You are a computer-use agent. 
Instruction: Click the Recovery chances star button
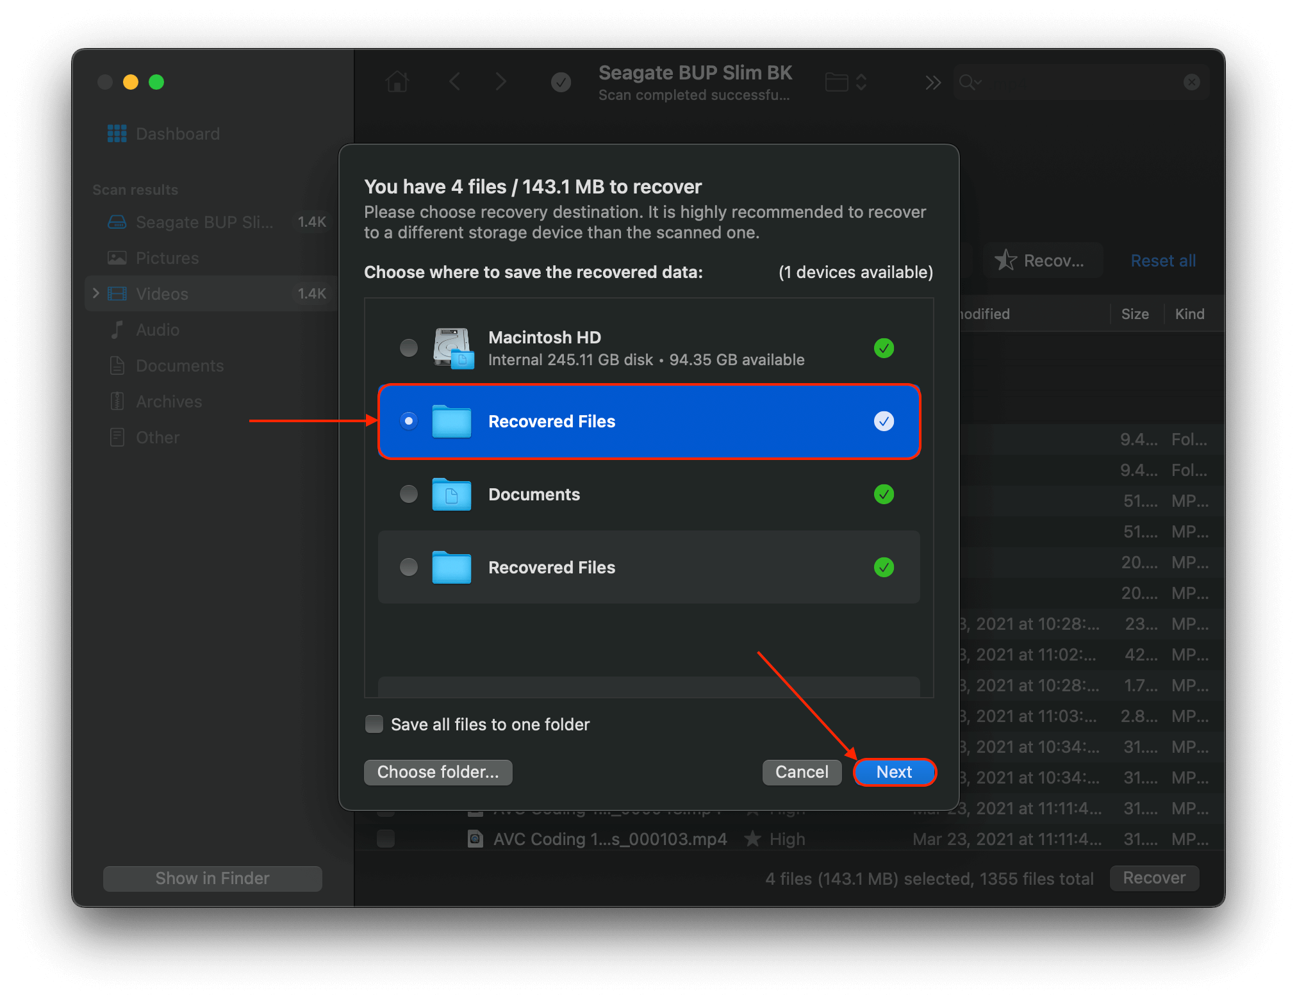pos(1043,260)
